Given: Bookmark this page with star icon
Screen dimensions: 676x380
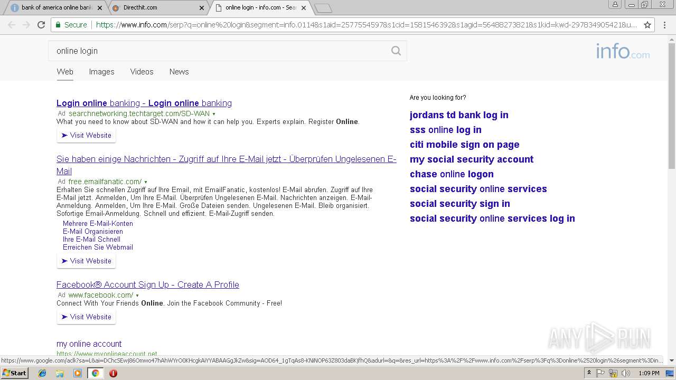Looking at the screenshot, I should click(x=647, y=25).
